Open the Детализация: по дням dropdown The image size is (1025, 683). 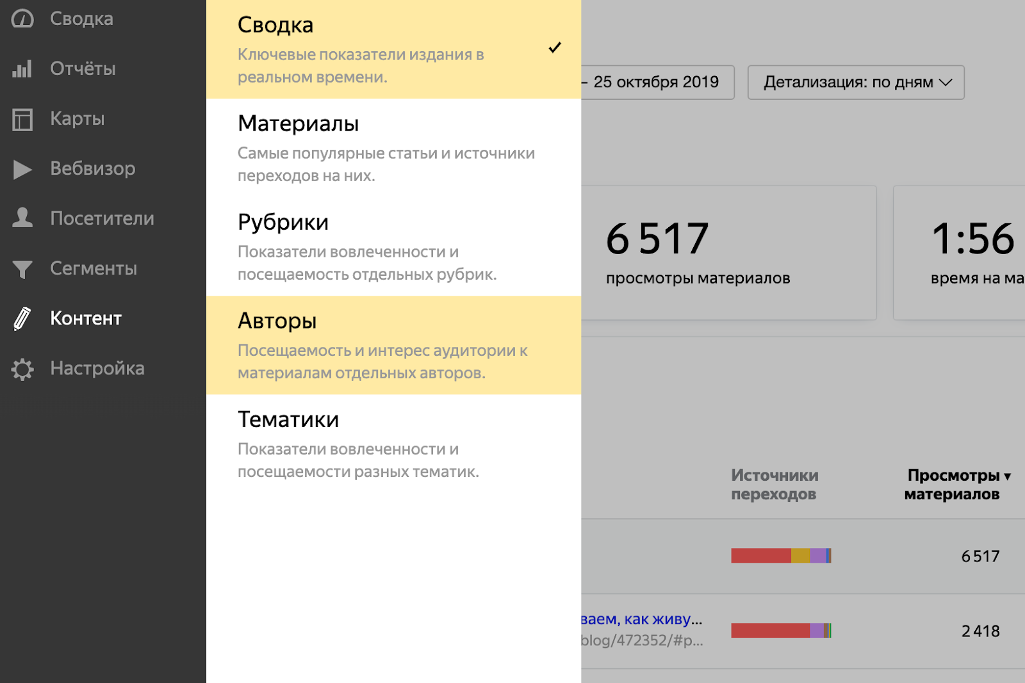[x=855, y=82]
